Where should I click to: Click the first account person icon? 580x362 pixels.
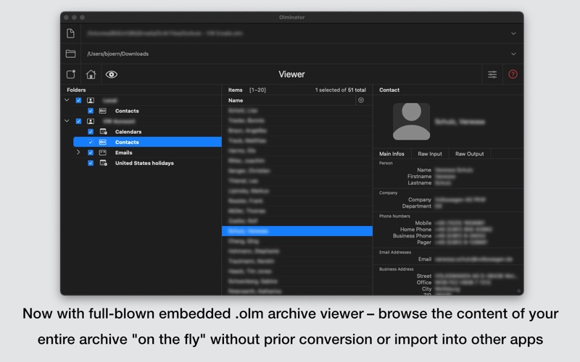tap(91, 101)
